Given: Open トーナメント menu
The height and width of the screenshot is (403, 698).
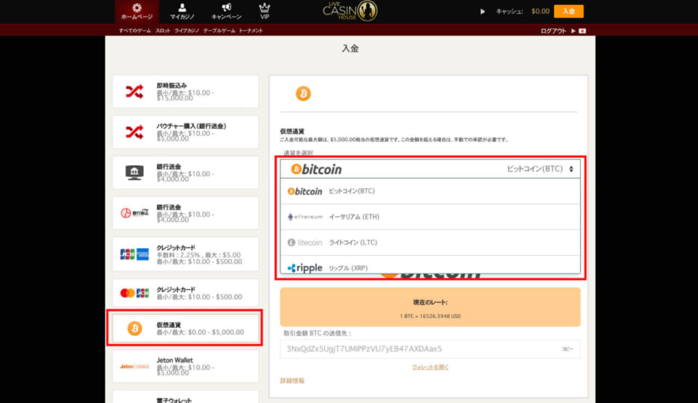Looking at the screenshot, I should pos(251,31).
